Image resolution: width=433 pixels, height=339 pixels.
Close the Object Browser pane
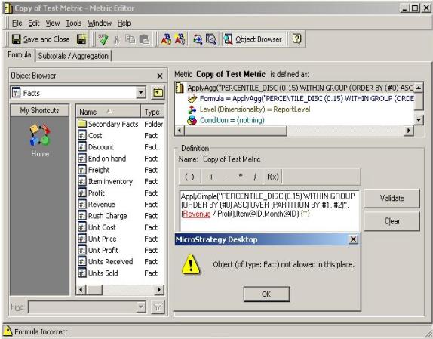[160, 76]
